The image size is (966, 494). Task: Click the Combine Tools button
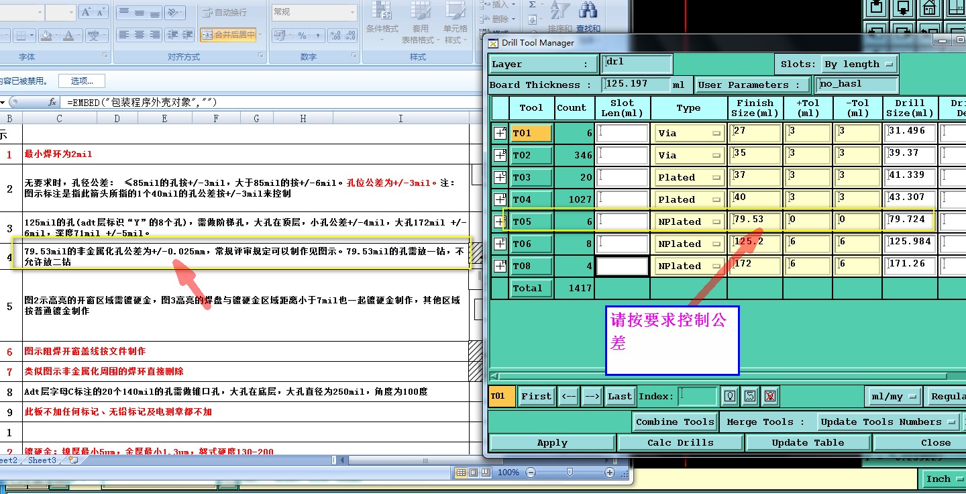tap(675, 422)
